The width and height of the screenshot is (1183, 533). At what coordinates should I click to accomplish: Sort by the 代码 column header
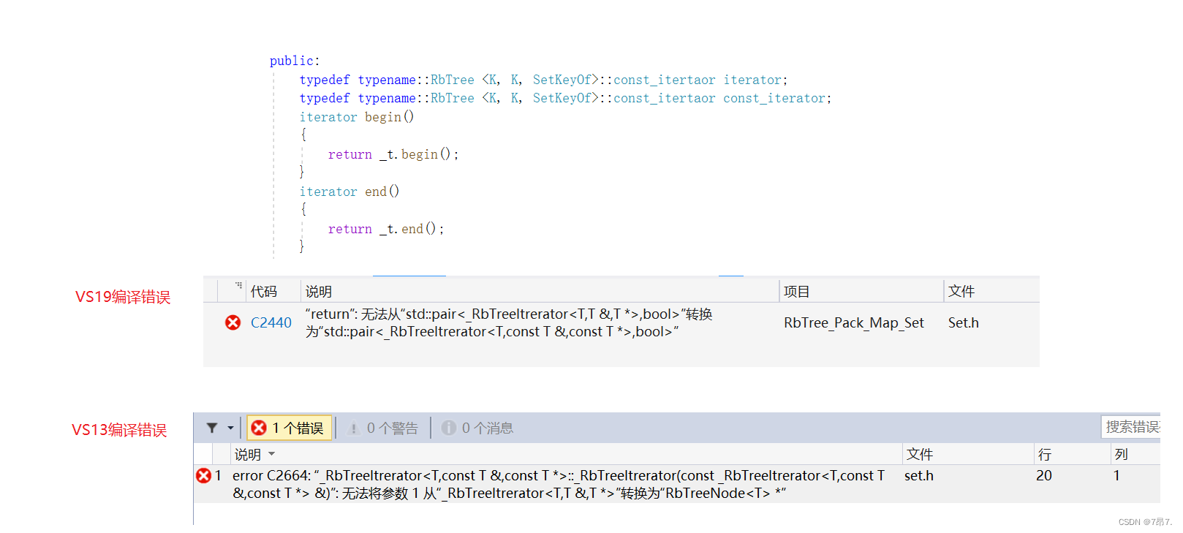point(264,291)
